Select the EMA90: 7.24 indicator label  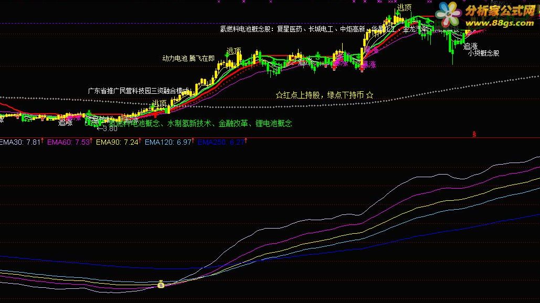pyautogui.click(x=117, y=142)
